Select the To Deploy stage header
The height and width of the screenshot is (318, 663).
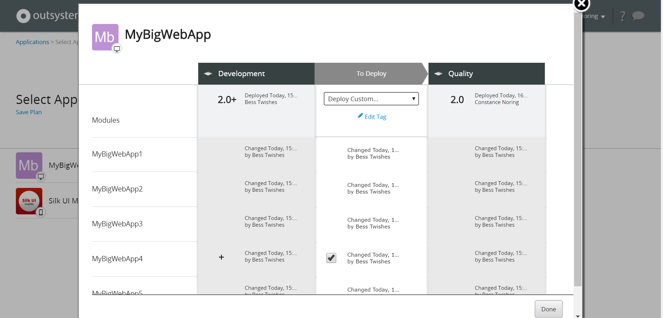click(371, 74)
